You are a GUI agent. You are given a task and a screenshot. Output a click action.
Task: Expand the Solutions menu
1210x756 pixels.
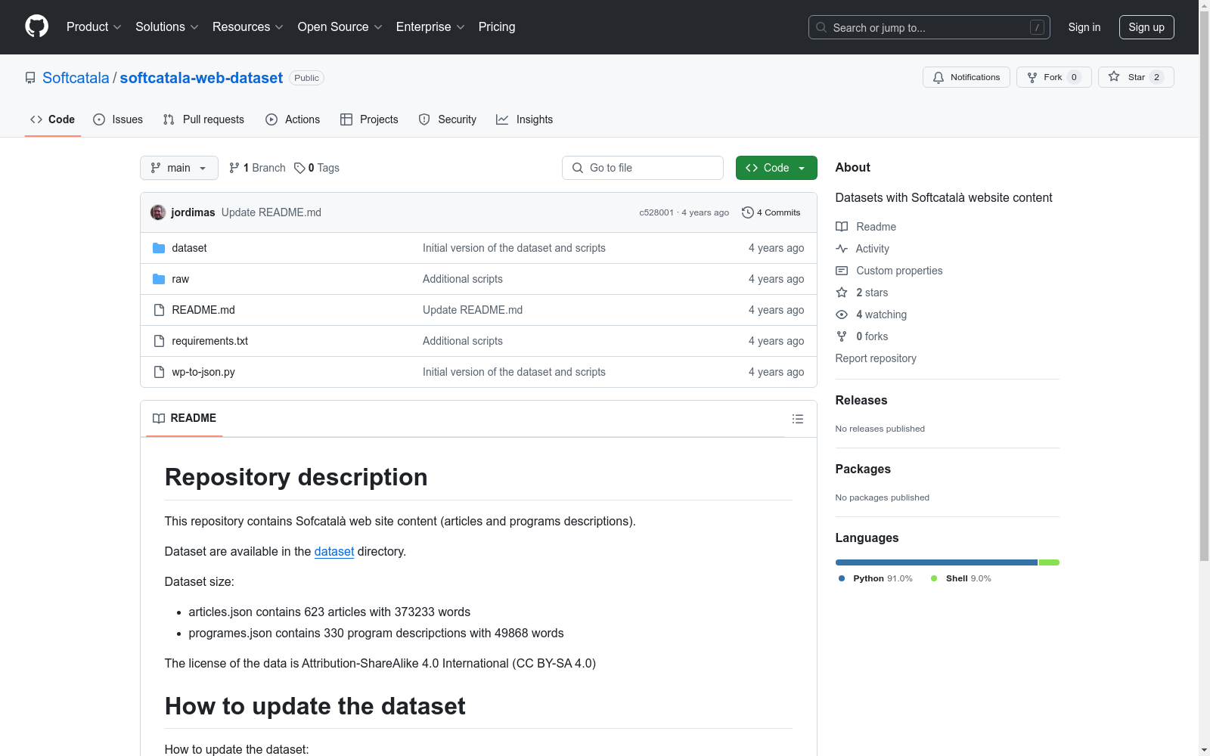point(167,26)
